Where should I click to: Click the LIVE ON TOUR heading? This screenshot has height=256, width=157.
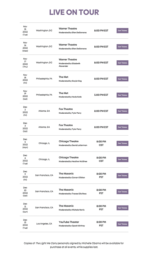point(74,12)
